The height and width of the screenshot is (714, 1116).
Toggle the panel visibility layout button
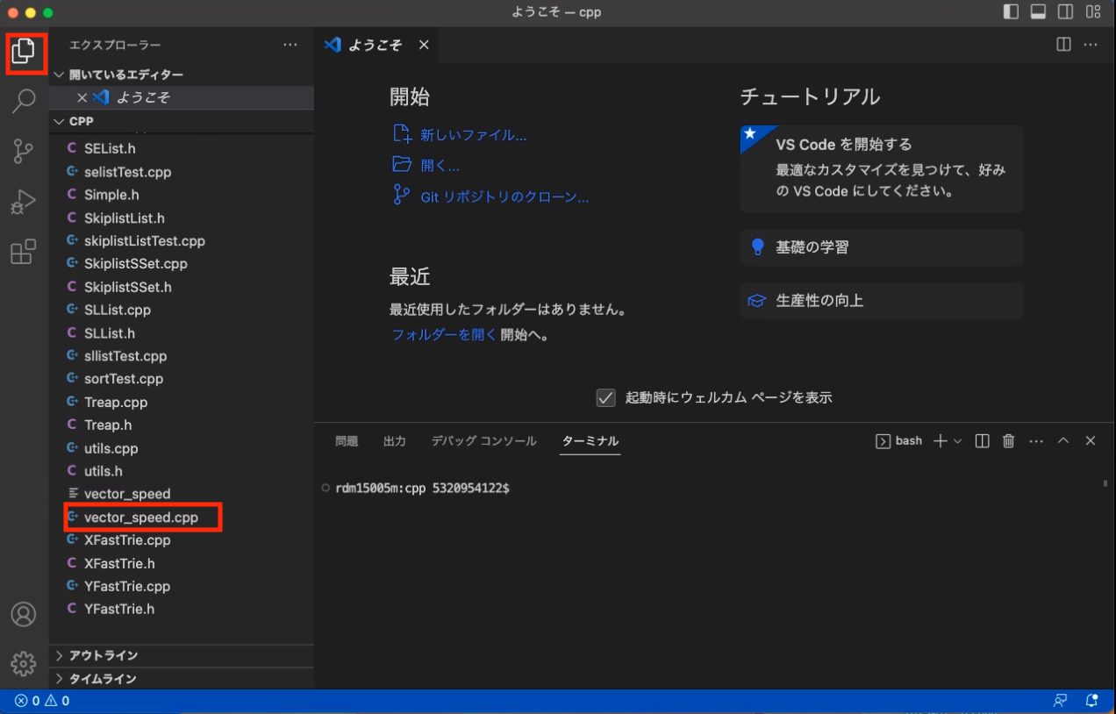coord(1039,12)
